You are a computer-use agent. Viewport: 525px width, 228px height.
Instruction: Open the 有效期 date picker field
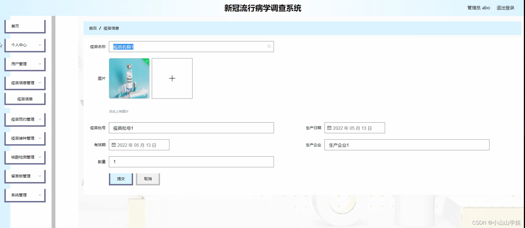(x=139, y=145)
